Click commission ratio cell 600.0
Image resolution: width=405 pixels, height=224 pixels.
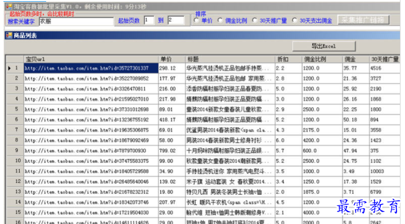tap(322, 151)
